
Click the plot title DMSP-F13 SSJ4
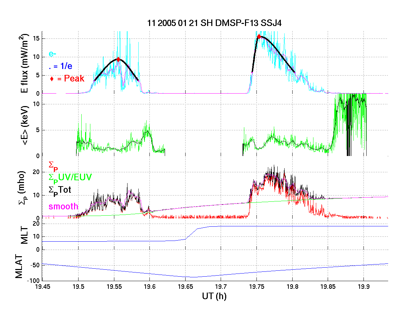[x=216, y=23]
